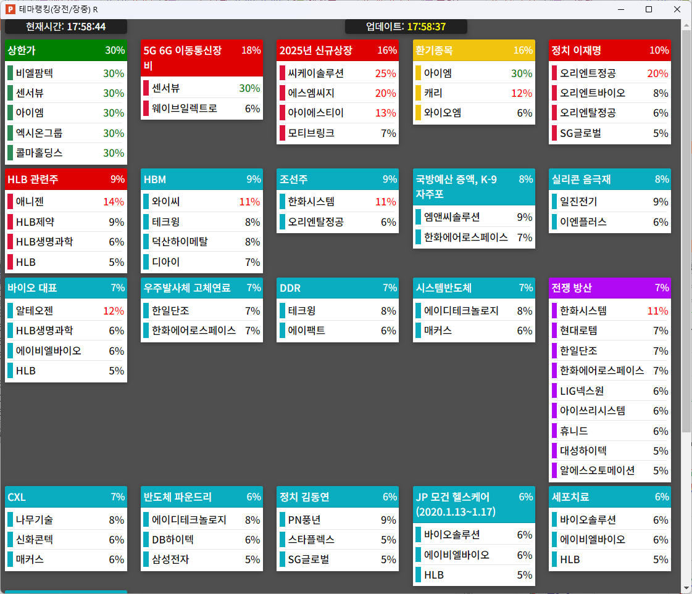Select 일진전기 row
The width and height of the screenshot is (692, 594).
(610, 202)
